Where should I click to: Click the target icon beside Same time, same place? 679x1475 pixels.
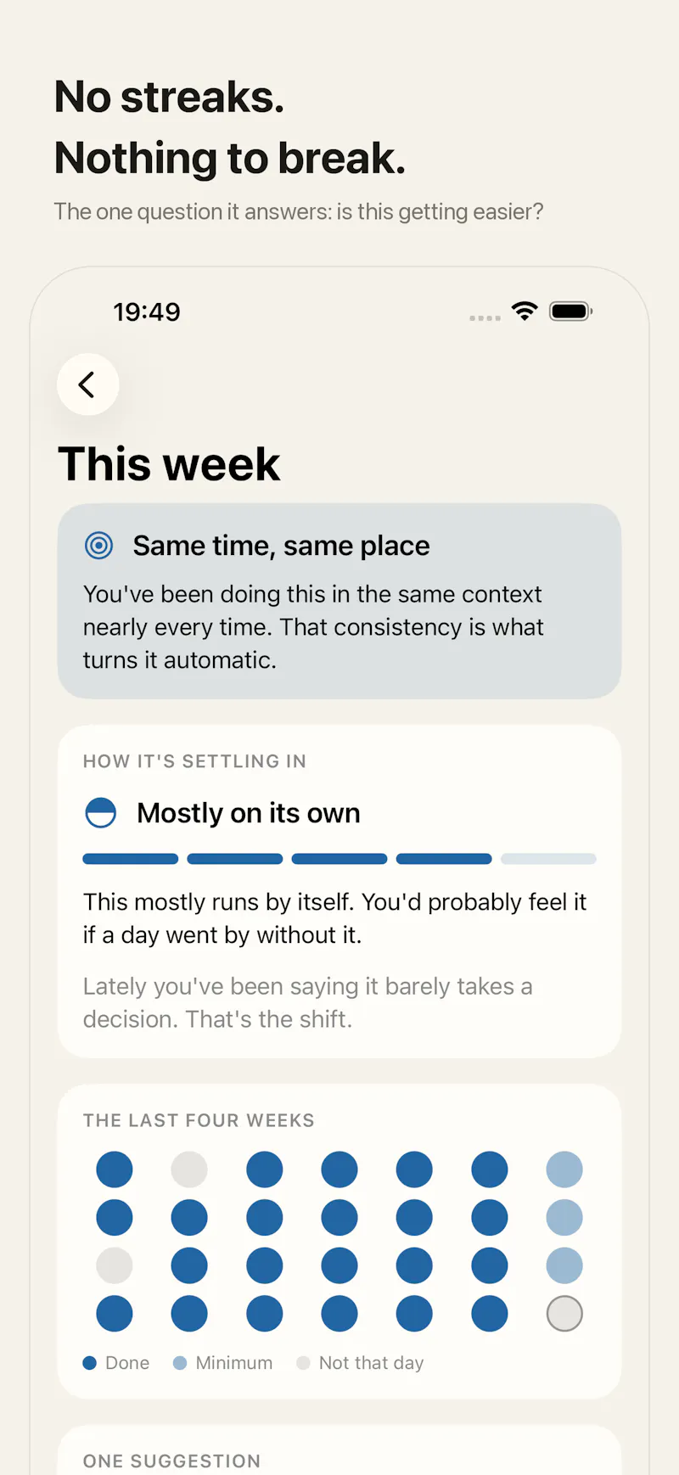pos(99,545)
